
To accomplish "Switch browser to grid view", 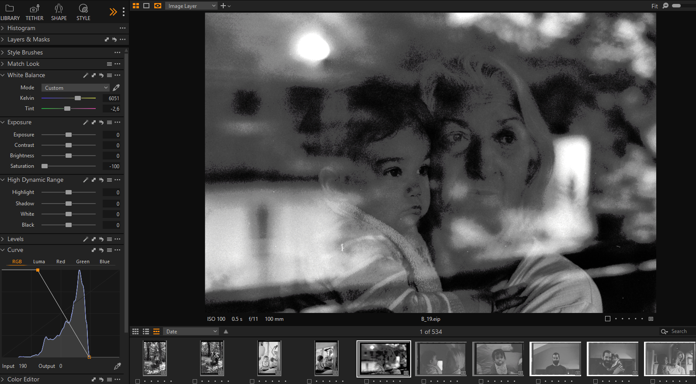I will pos(135,332).
